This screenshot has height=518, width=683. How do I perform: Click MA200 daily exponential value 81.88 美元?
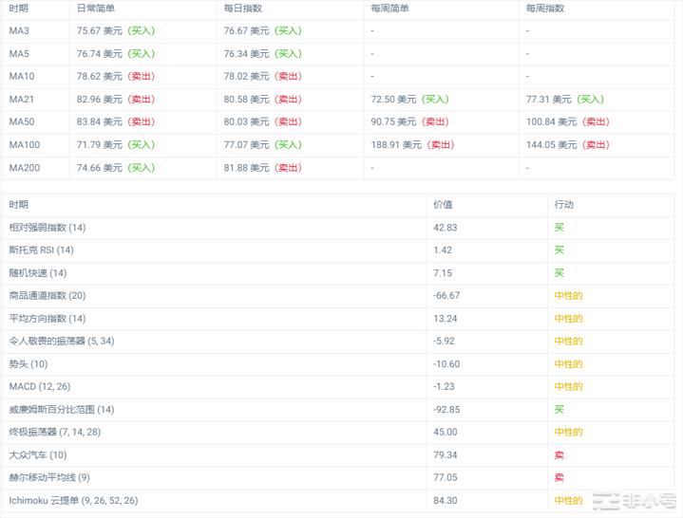tap(247, 168)
